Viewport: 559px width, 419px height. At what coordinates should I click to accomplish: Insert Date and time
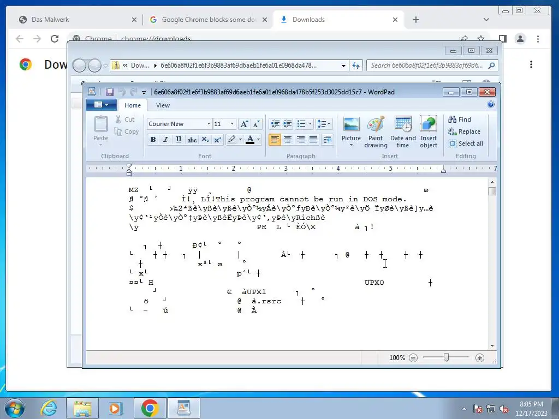click(403, 132)
